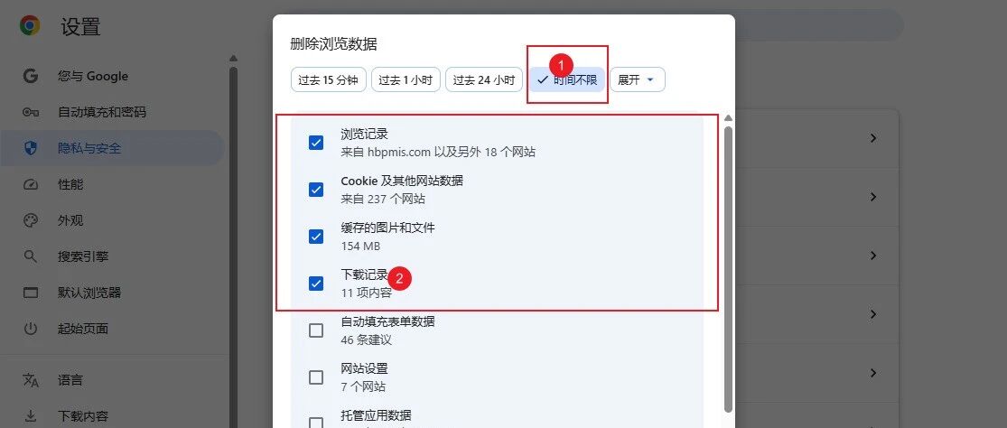Open 搜索引擎 via the magnifier icon

coord(30,256)
